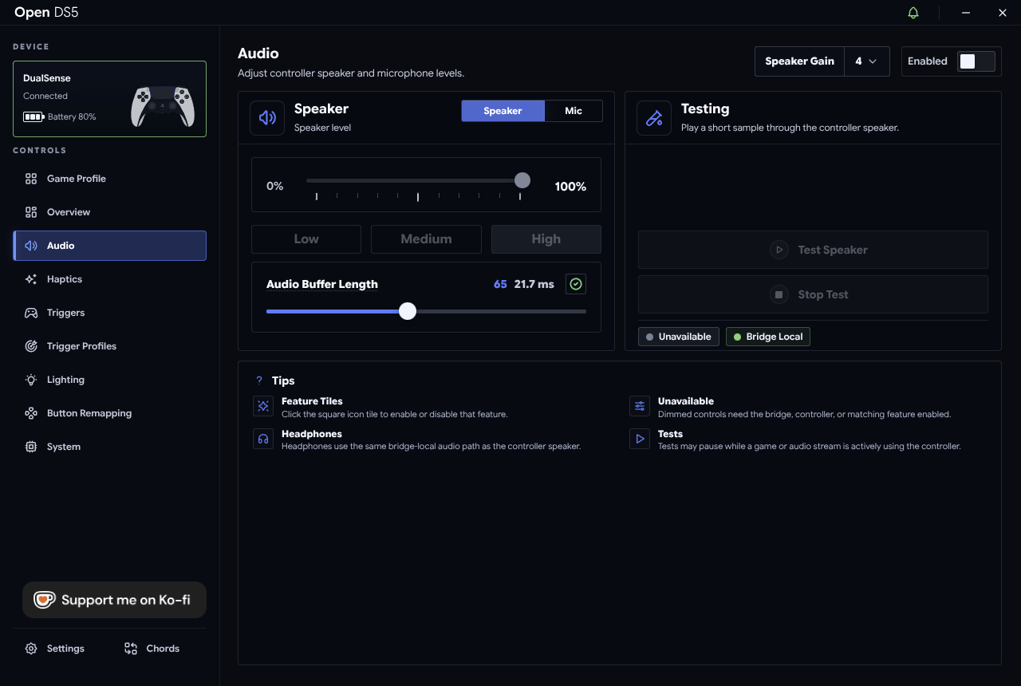Image resolution: width=1021 pixels, height=686 pixels.
Task: Click the Audio Buffer Length slider handle
Action: [408, 311]
